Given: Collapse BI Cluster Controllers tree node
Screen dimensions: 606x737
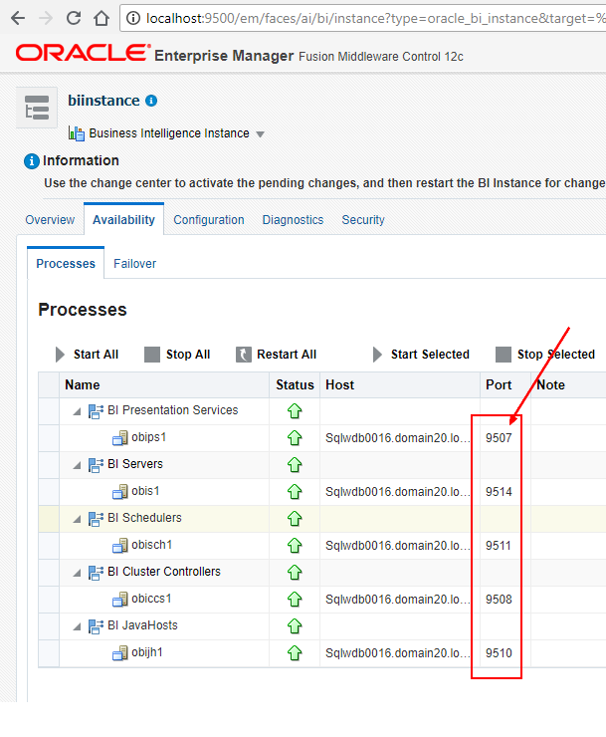Looking at the screenshot, I should tap(76, 572).
